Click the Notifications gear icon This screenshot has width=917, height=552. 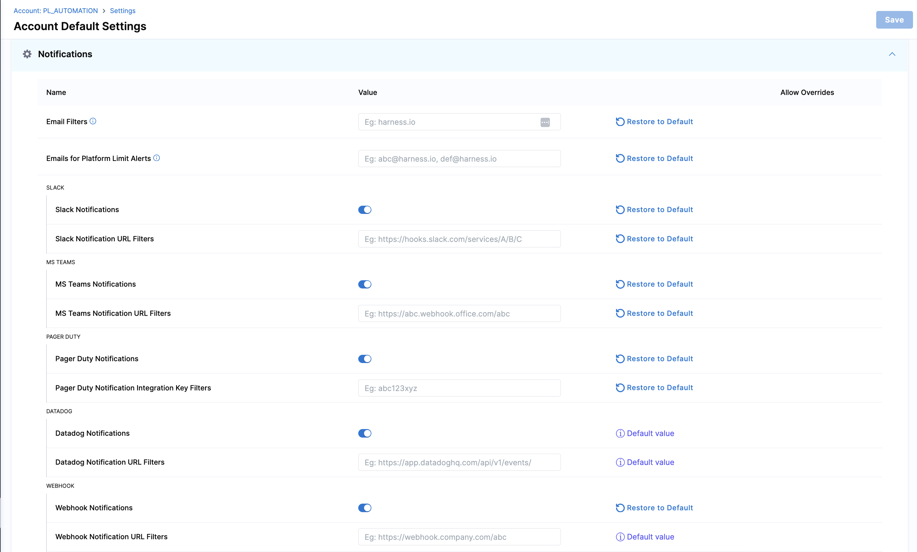[27, 54]
